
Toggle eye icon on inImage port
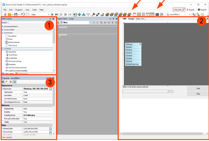point(140,44)
